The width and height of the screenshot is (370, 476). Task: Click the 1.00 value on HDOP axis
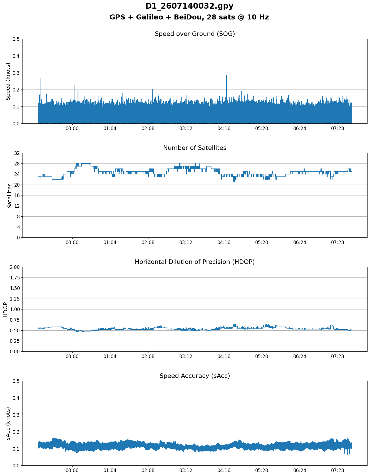point(15,309)
